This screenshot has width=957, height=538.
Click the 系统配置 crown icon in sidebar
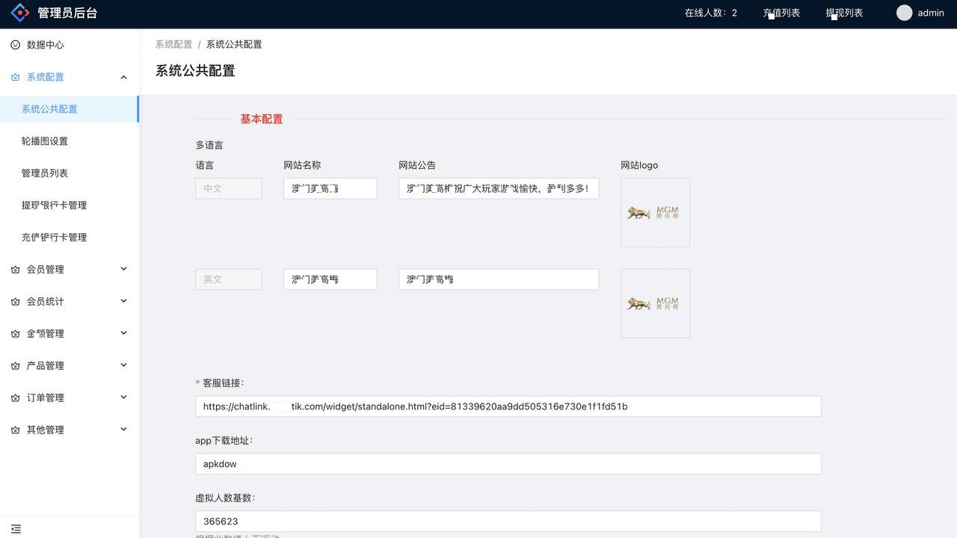click(x=15, y=77)
